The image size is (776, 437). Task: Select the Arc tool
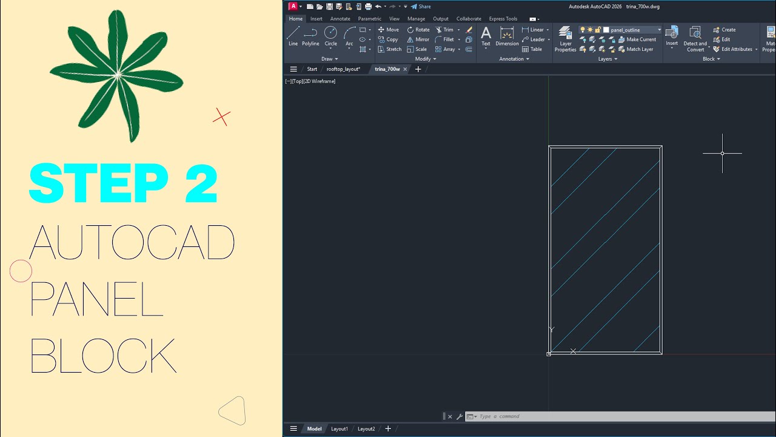tap(349, 36)
